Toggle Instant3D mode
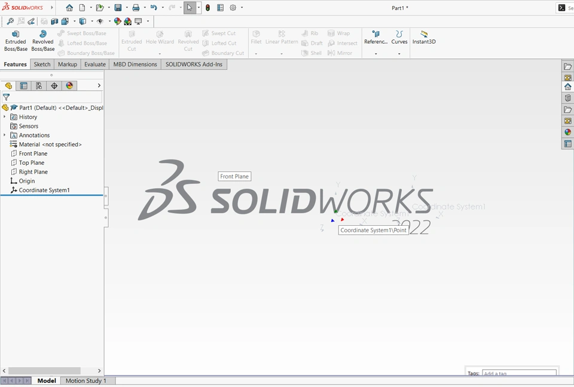This screenshot has height=387, width=574. [x=424, y=38]
